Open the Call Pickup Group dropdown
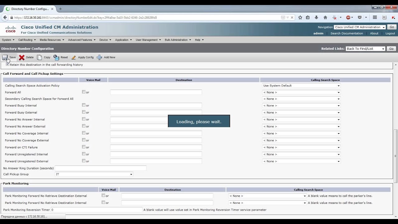 (94, 174)
